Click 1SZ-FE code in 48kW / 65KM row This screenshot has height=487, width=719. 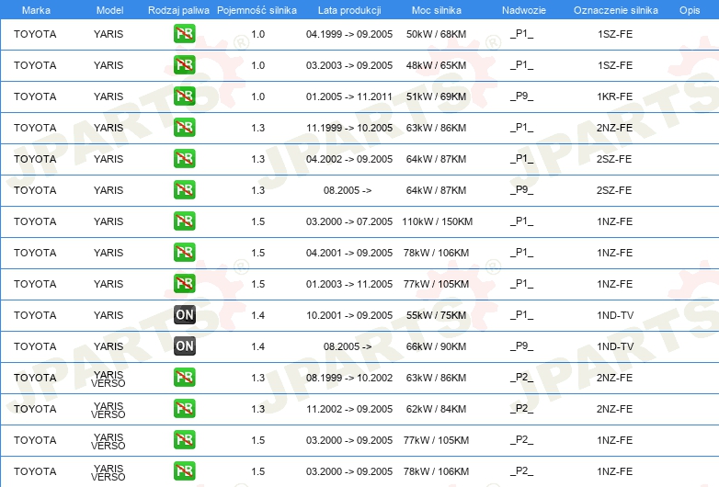[x=615, y=65]
